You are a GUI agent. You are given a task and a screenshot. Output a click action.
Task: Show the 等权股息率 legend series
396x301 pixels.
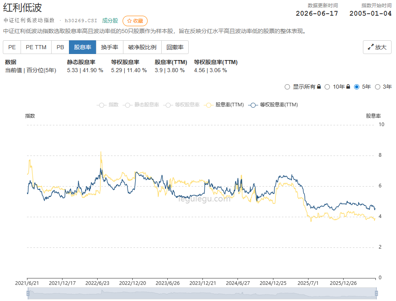(x=181, y=105)
